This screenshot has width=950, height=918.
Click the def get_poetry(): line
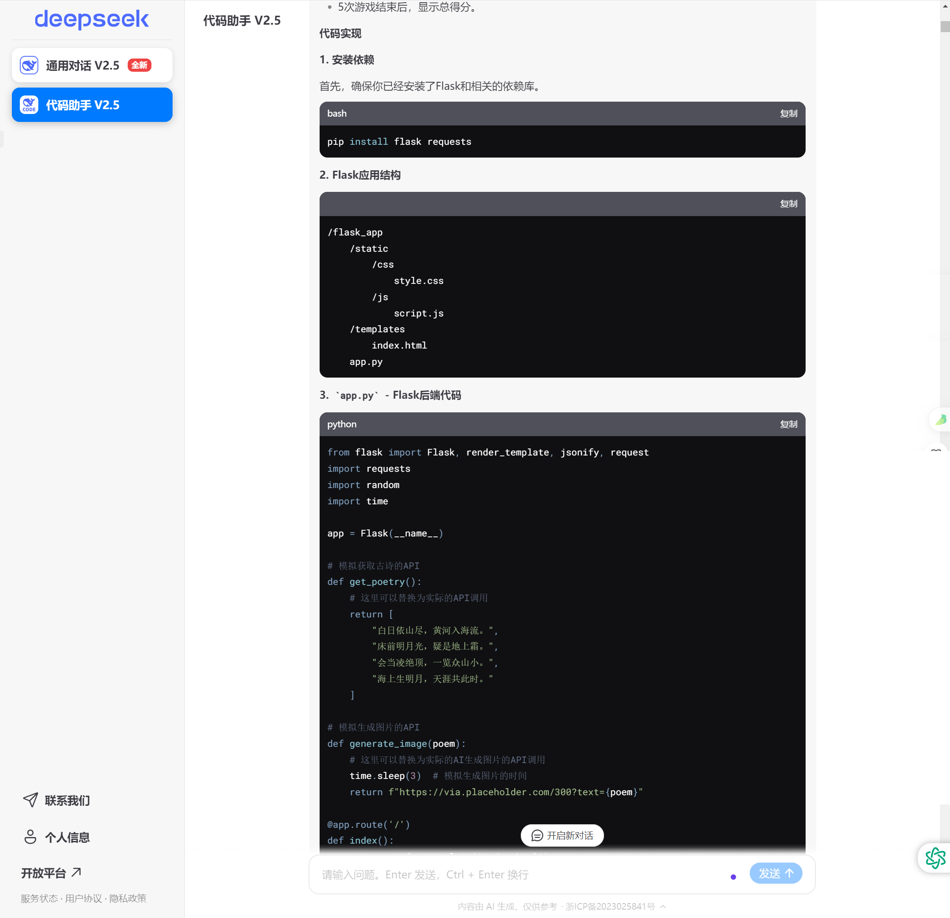coord(374,582)
